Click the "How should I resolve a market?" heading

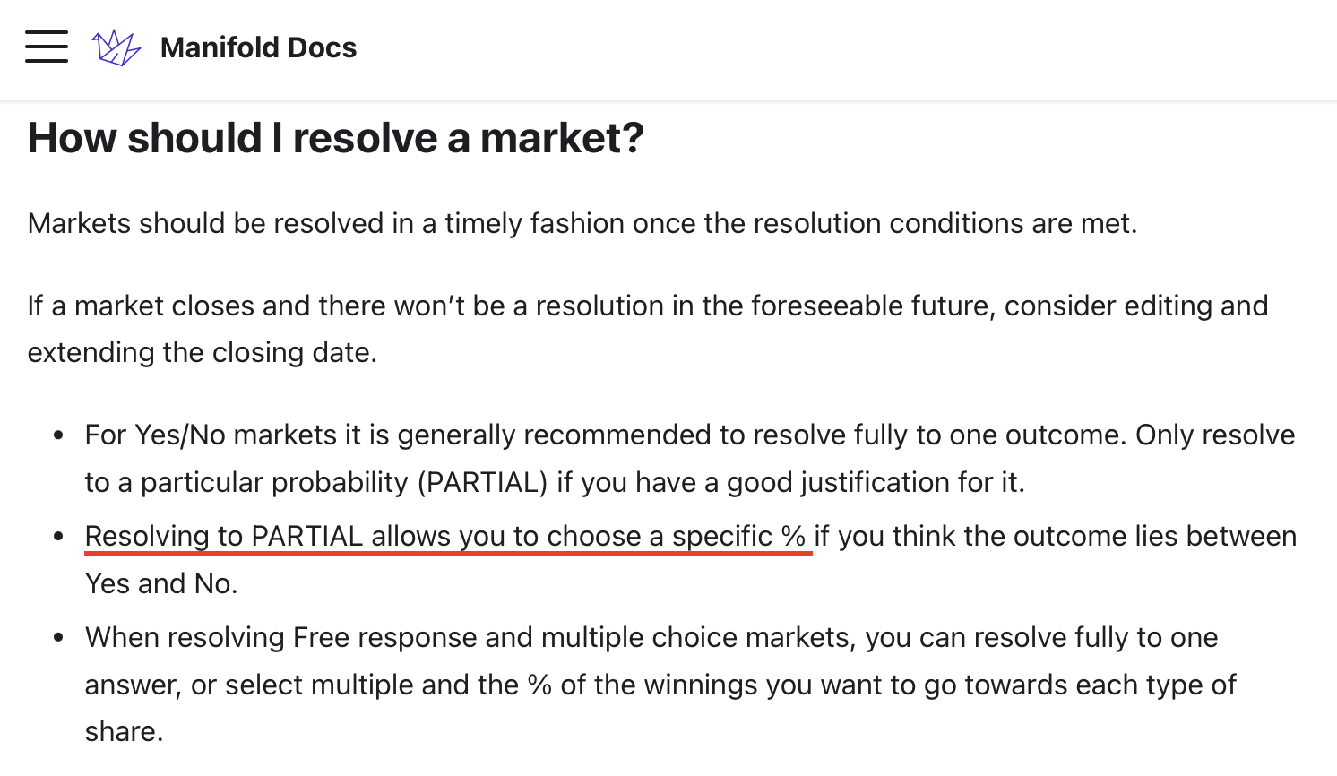[x=335, y=138]
